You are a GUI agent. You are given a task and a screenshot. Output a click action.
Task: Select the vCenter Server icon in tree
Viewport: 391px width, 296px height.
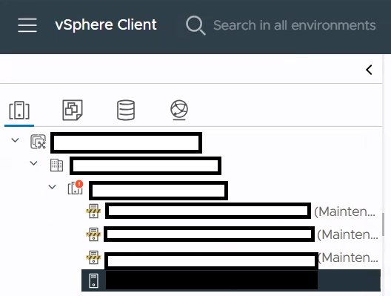38,142
